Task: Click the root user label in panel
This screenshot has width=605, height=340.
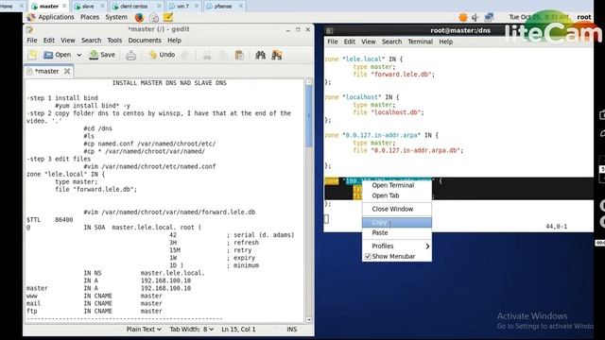Action: click(x=584, y=17)
